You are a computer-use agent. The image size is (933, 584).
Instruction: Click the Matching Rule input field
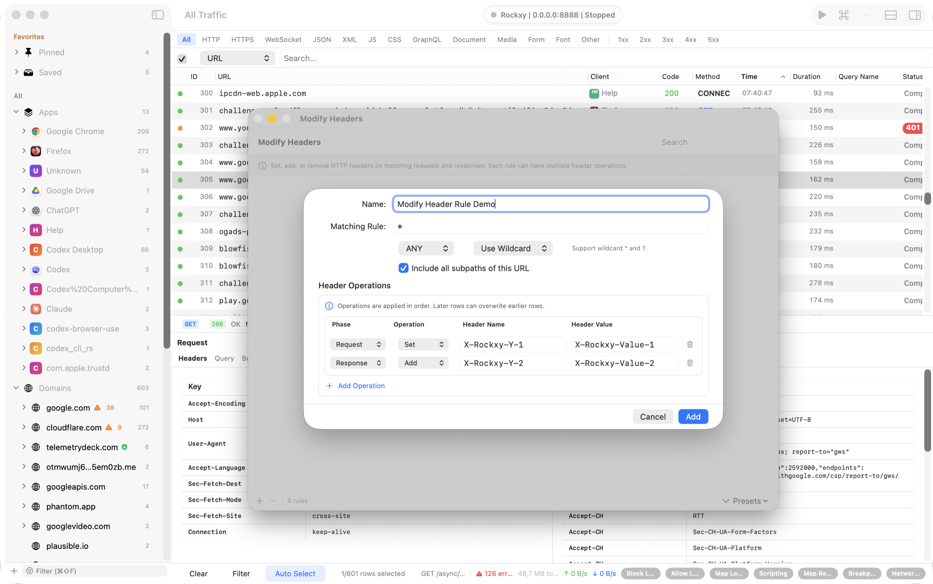(551, 226)
